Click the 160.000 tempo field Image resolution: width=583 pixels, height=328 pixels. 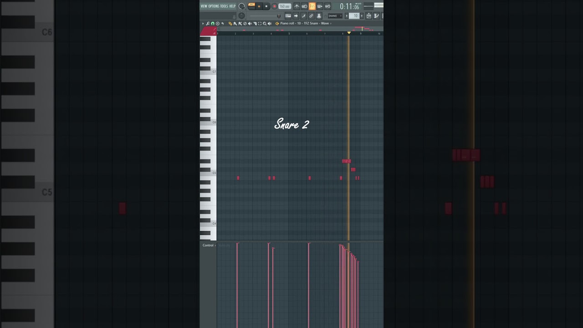[x=285, y=6]
